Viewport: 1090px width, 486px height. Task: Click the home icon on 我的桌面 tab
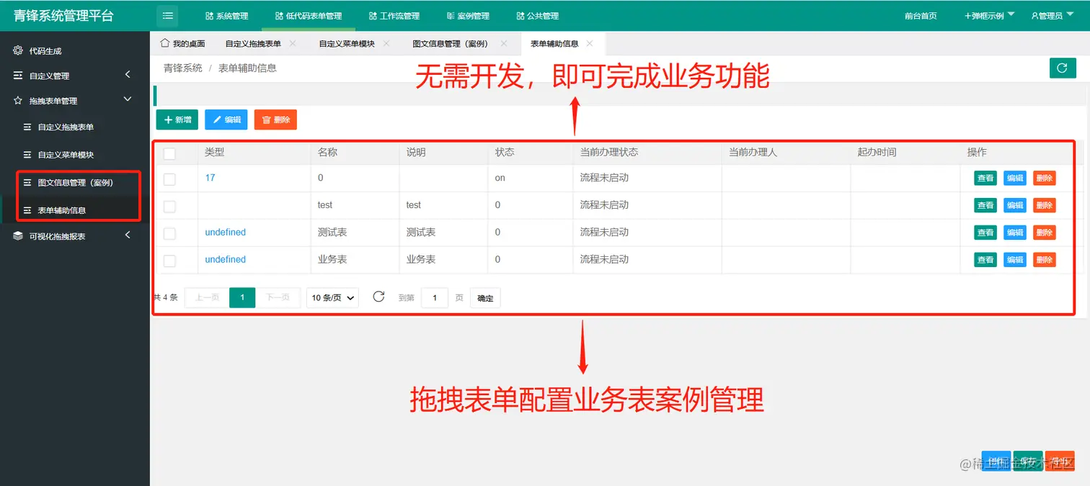coord(165,43)
